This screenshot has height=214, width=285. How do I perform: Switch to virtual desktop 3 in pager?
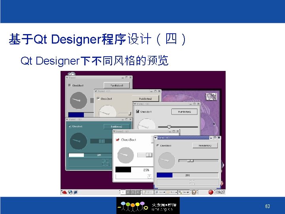133,192
